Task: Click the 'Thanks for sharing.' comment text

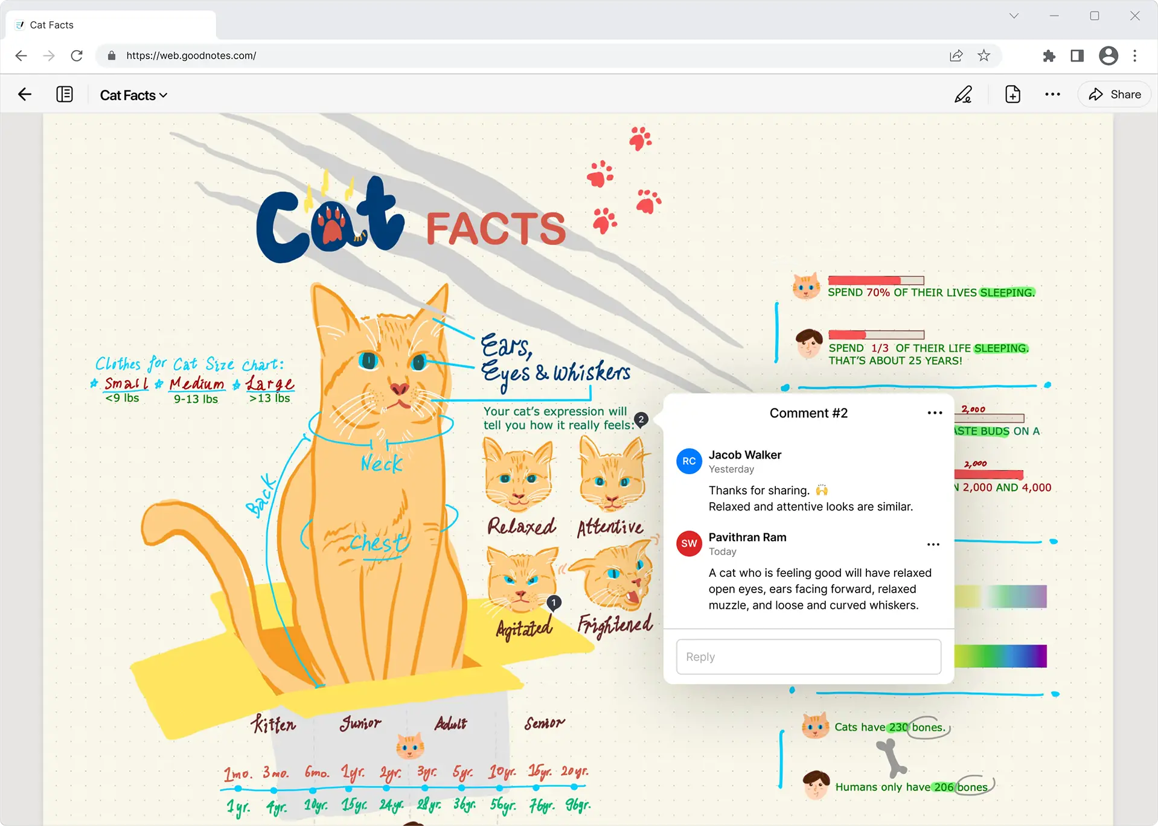Action: [759, 490]
